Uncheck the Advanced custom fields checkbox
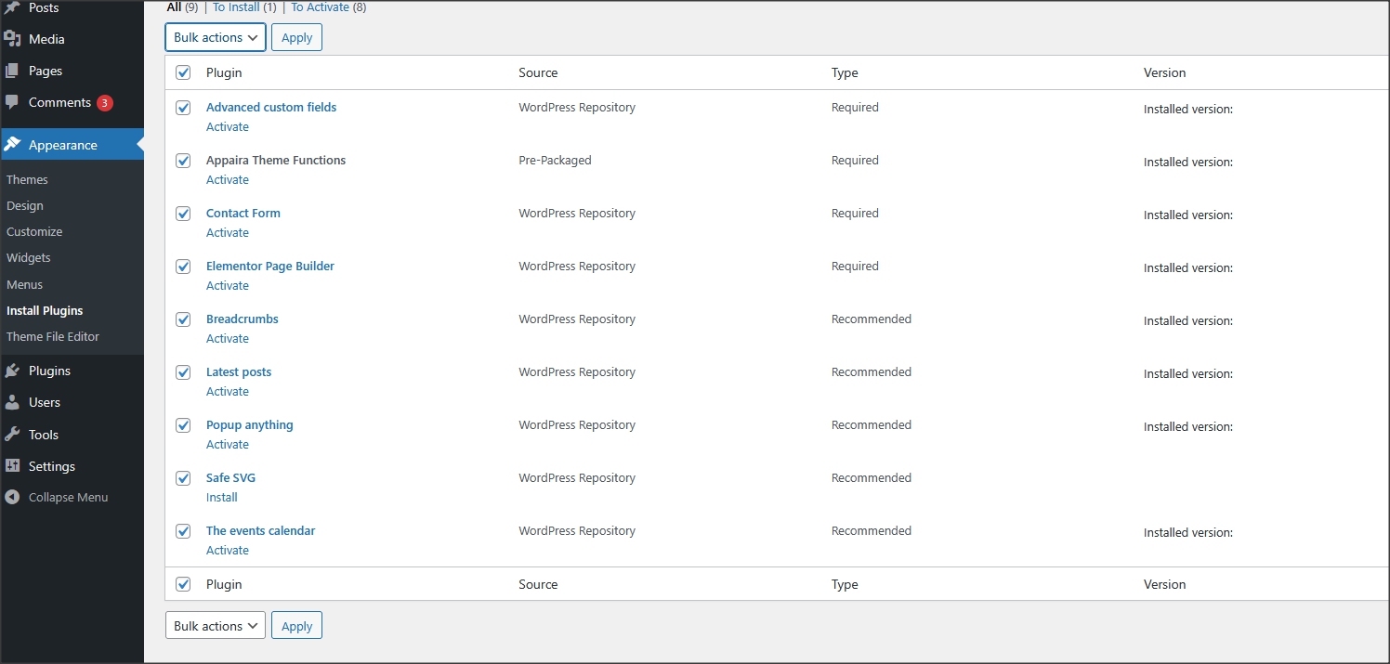Viewport: 1390px width, 664px height. click(183, 108)
